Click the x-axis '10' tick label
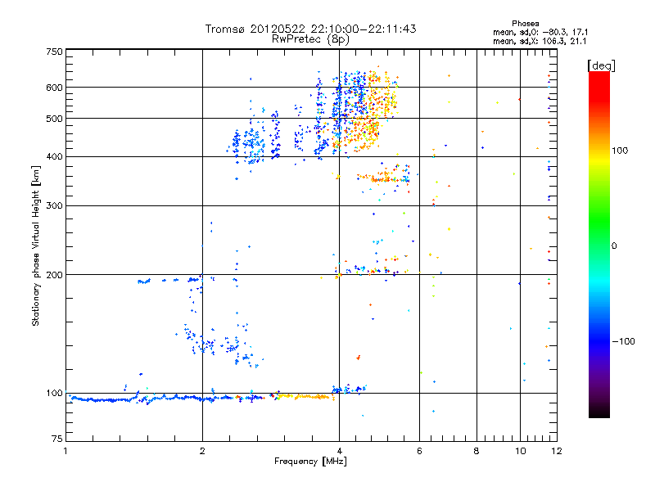Screen dimensions: 655x491 521,451
